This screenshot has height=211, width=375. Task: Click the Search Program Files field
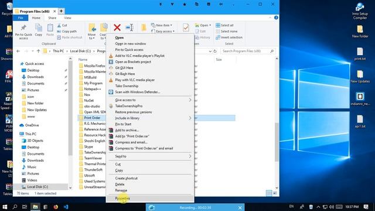[x=247, y=51]
